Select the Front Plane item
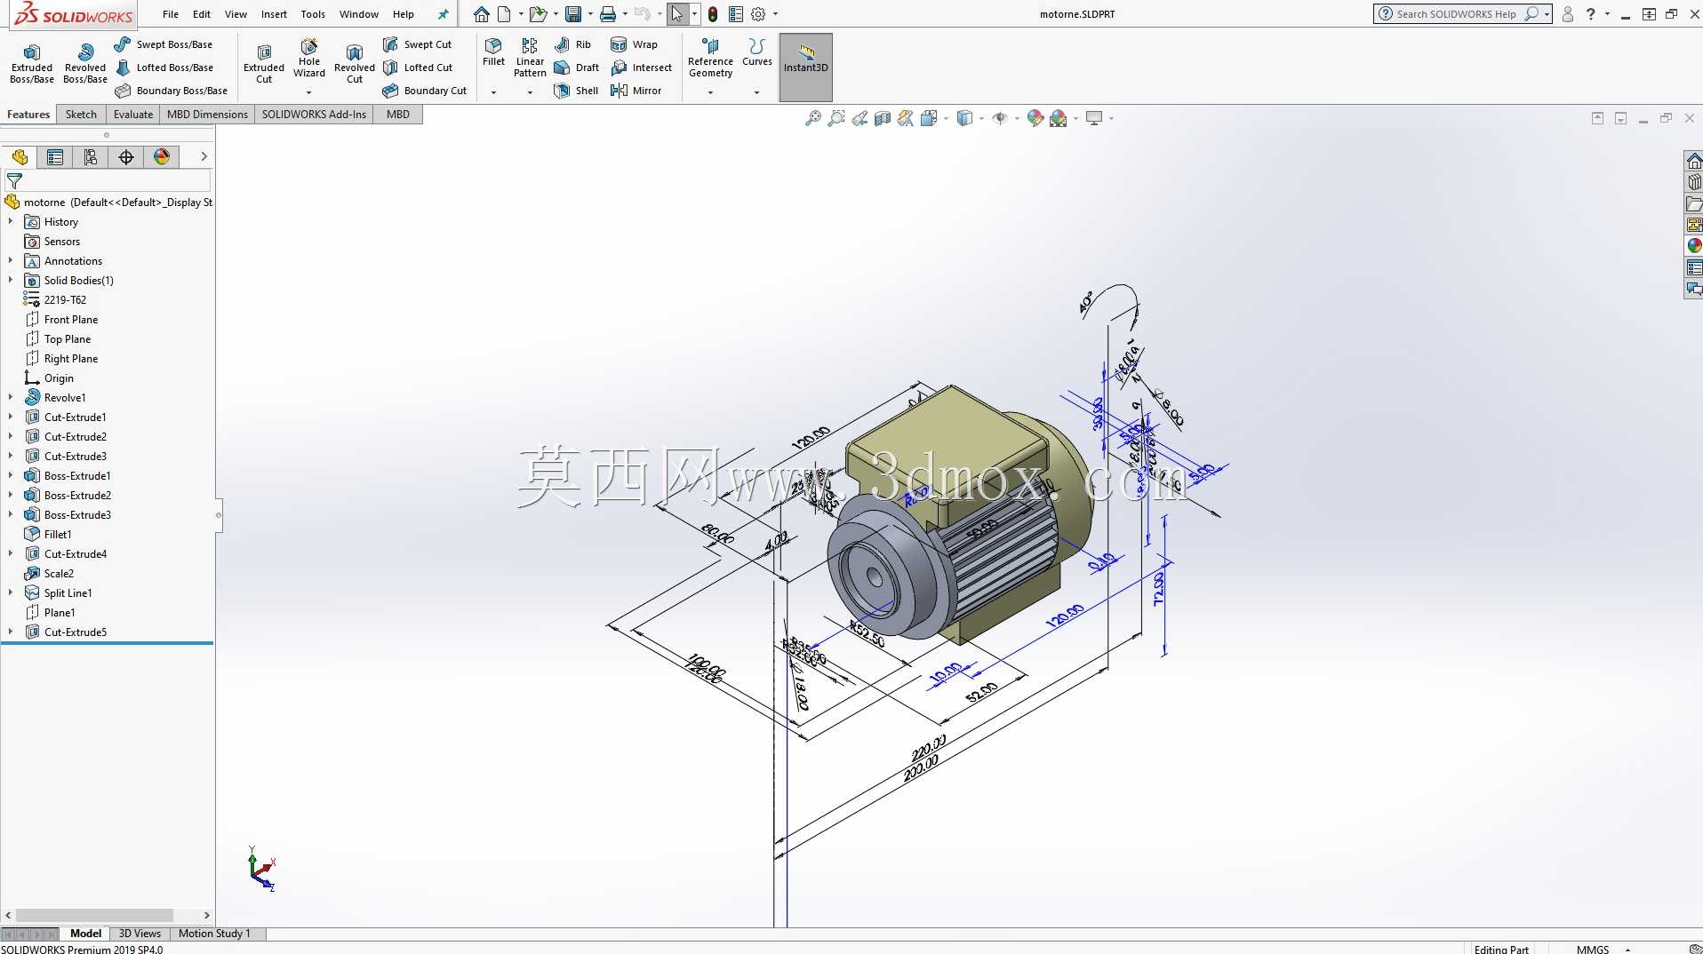Image resolution: width=1703 pixels, height=954 pixels. pyautogui.click(x=71, y=320)
